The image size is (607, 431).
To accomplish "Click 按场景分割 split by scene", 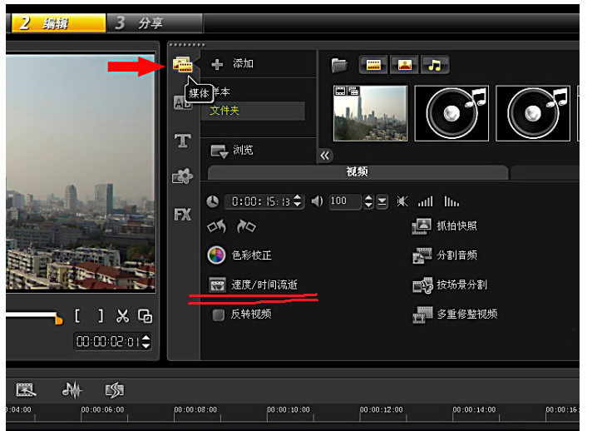I will pos(450,285).
